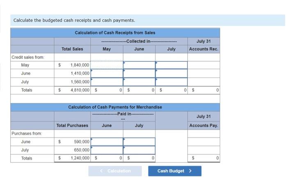The width and height of the screenshot is (287, 194).
Task: Click the Collected in header label
Action: (x=139, y=41)
